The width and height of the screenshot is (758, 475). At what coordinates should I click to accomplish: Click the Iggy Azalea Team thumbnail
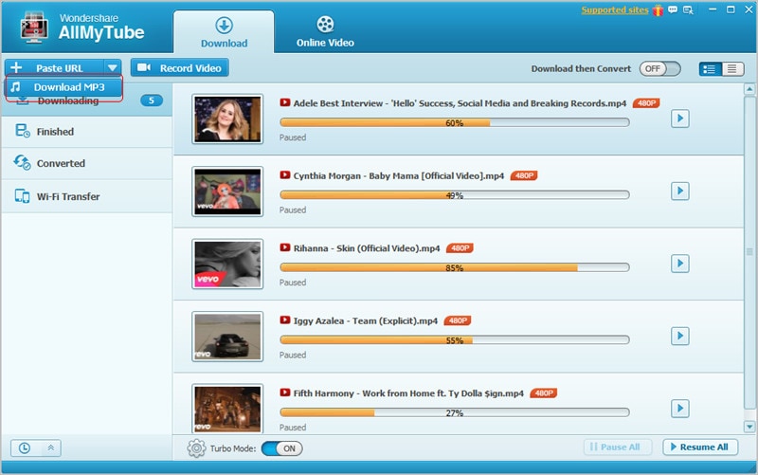(227, 337)
